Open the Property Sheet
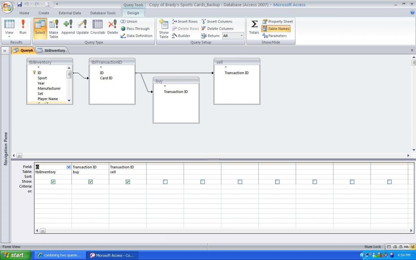 277,21
